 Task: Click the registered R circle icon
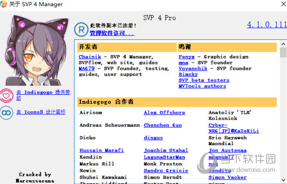(x=81, y=30)
